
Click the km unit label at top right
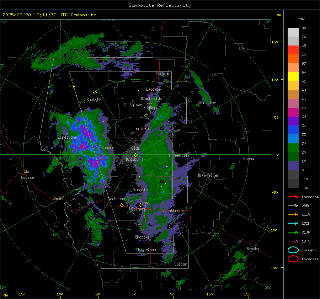[278, 15]
